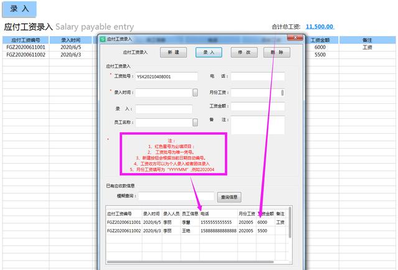Click phone 1555555555555 in dialog list

216,222
